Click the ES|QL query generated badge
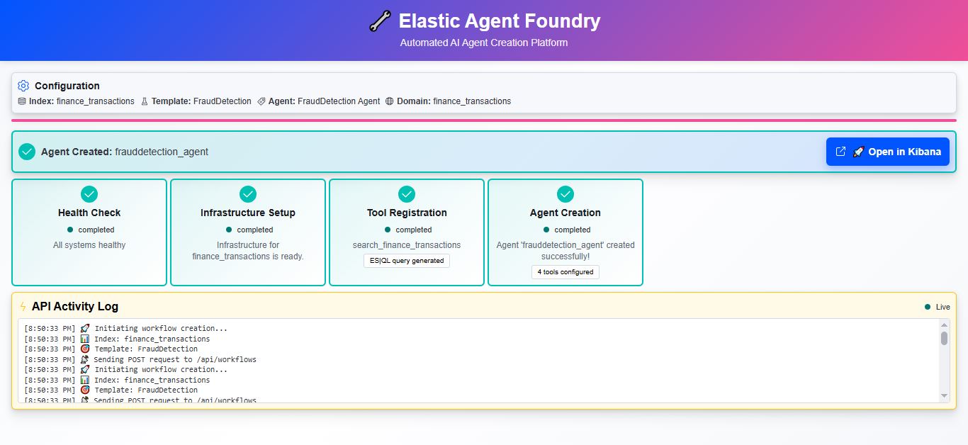The width and height of the screenshot is (968, 445). tap(407, 261)
